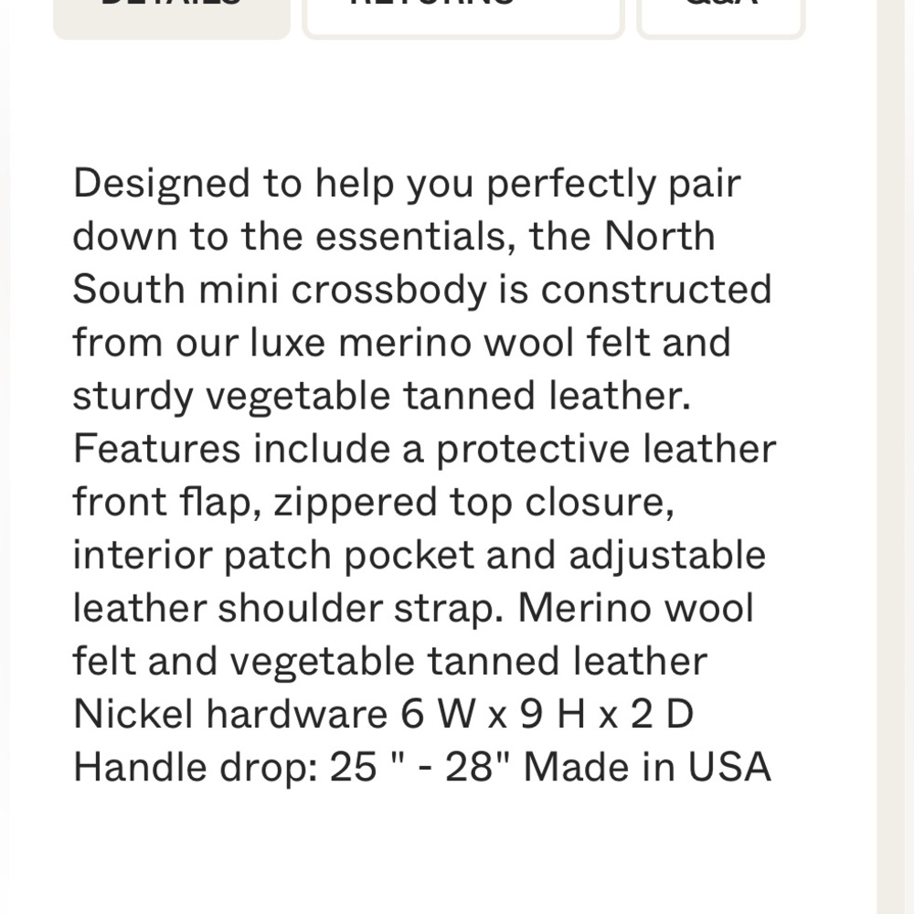914x914 pixels.
Task: Click the word "adjustable" in the description
Action: 667,555
